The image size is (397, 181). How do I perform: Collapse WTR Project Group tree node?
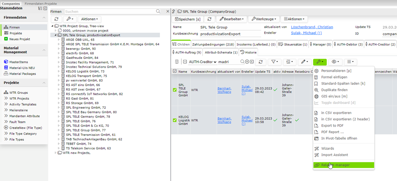(52, 26)
